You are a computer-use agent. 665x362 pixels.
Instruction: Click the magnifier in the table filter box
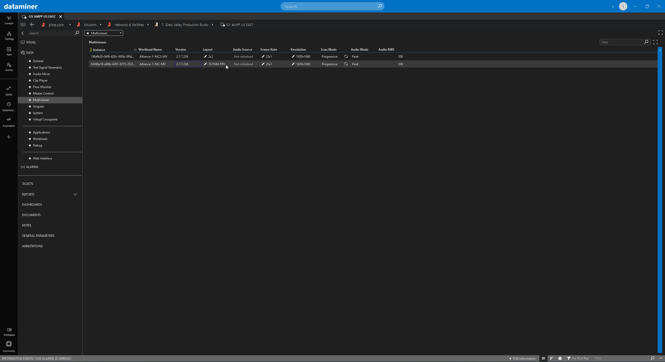(646, 42)
